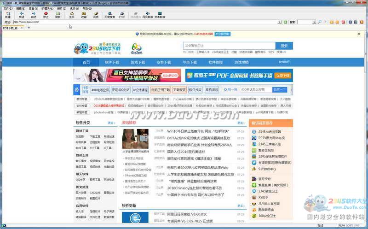Open the 帮助 menu

click(x=87, y=8)
